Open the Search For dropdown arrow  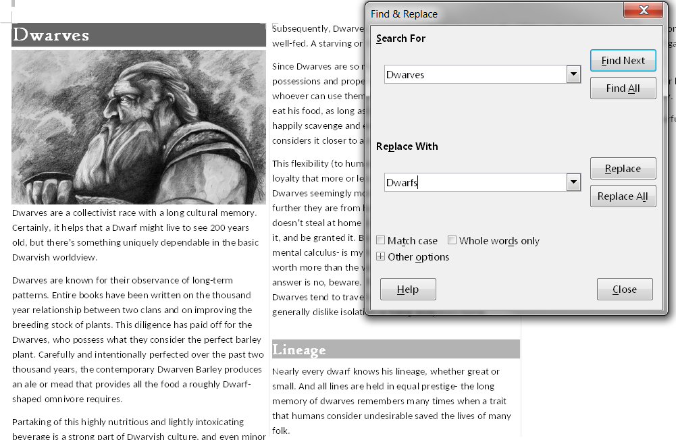click(574, 74)
